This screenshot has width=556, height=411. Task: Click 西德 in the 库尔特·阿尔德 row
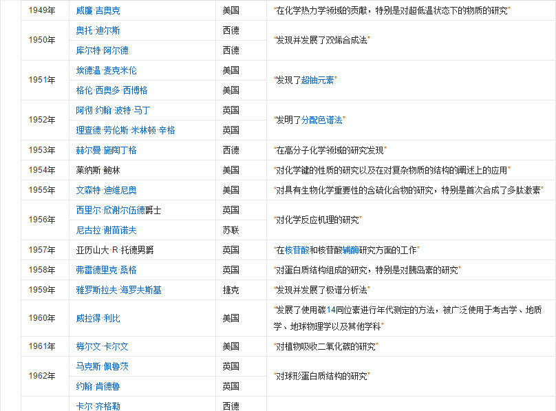(x=231, y=50)
